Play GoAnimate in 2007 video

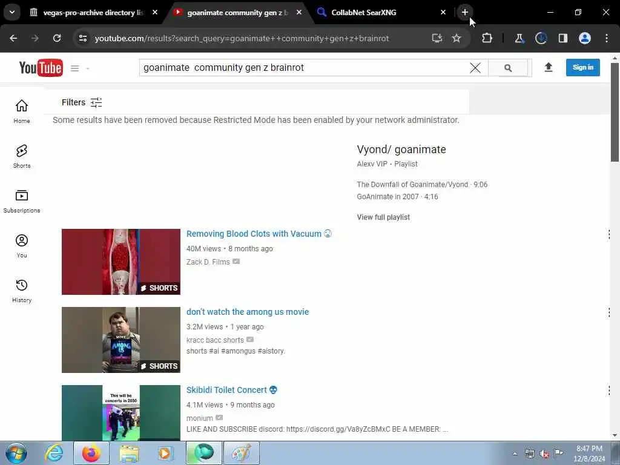[397, 197]
